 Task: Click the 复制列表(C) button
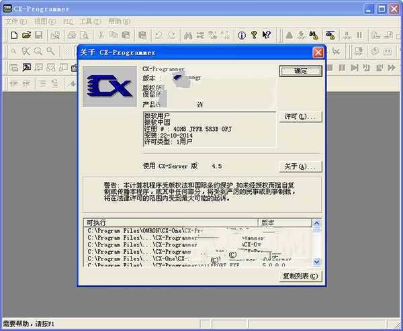pyautogui.click(x=300, y=276)
